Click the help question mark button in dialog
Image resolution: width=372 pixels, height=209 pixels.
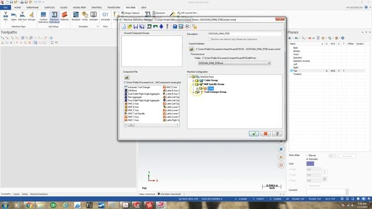pyautogui.click(x=277, y=134)
